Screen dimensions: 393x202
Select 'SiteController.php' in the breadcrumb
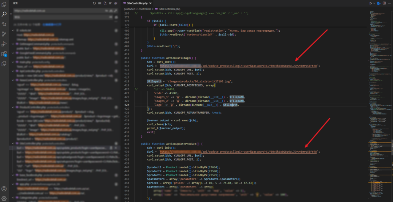pos(170,9)
